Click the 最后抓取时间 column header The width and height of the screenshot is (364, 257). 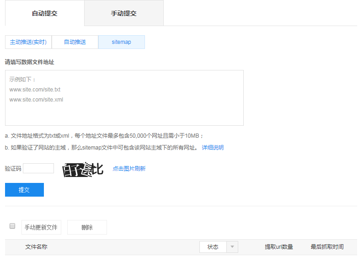327,247
